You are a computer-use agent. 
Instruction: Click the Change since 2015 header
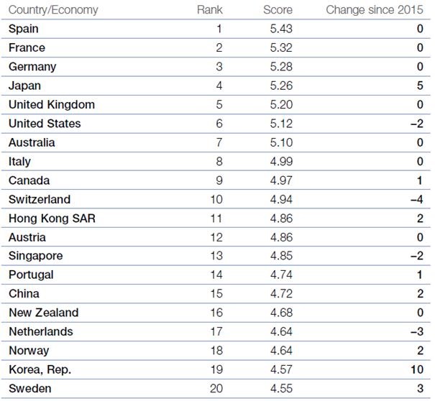click(375, 10)
